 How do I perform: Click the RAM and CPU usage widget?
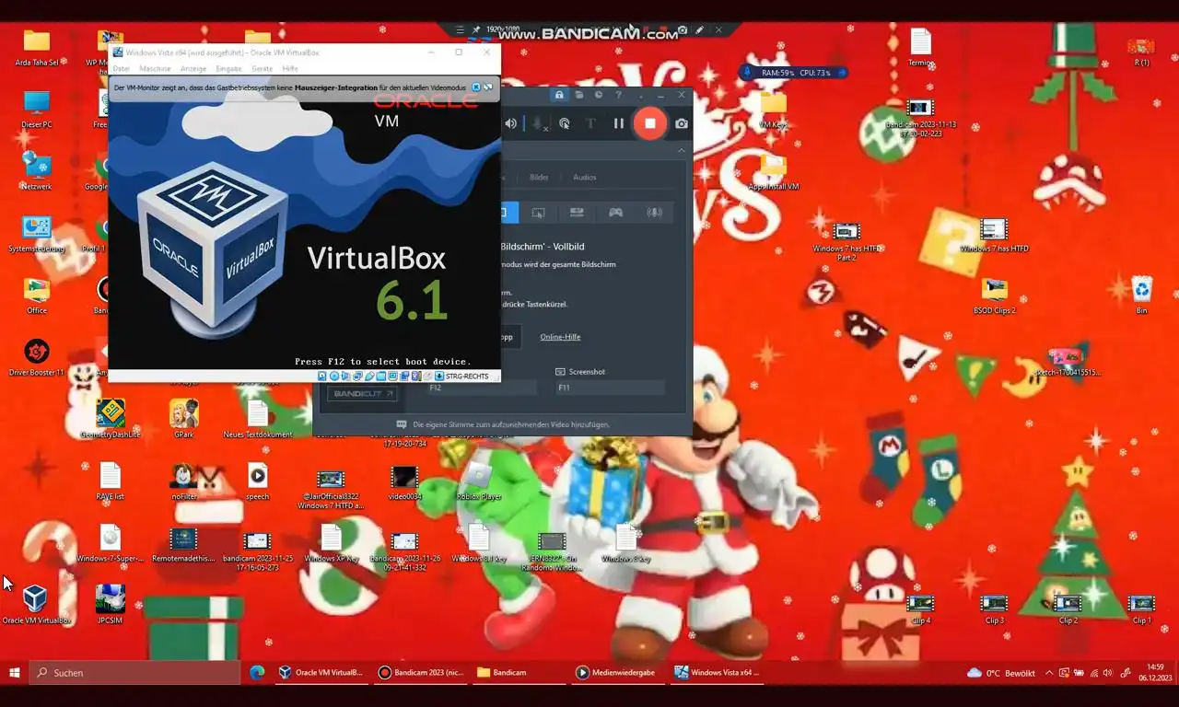tap(795, 72)
